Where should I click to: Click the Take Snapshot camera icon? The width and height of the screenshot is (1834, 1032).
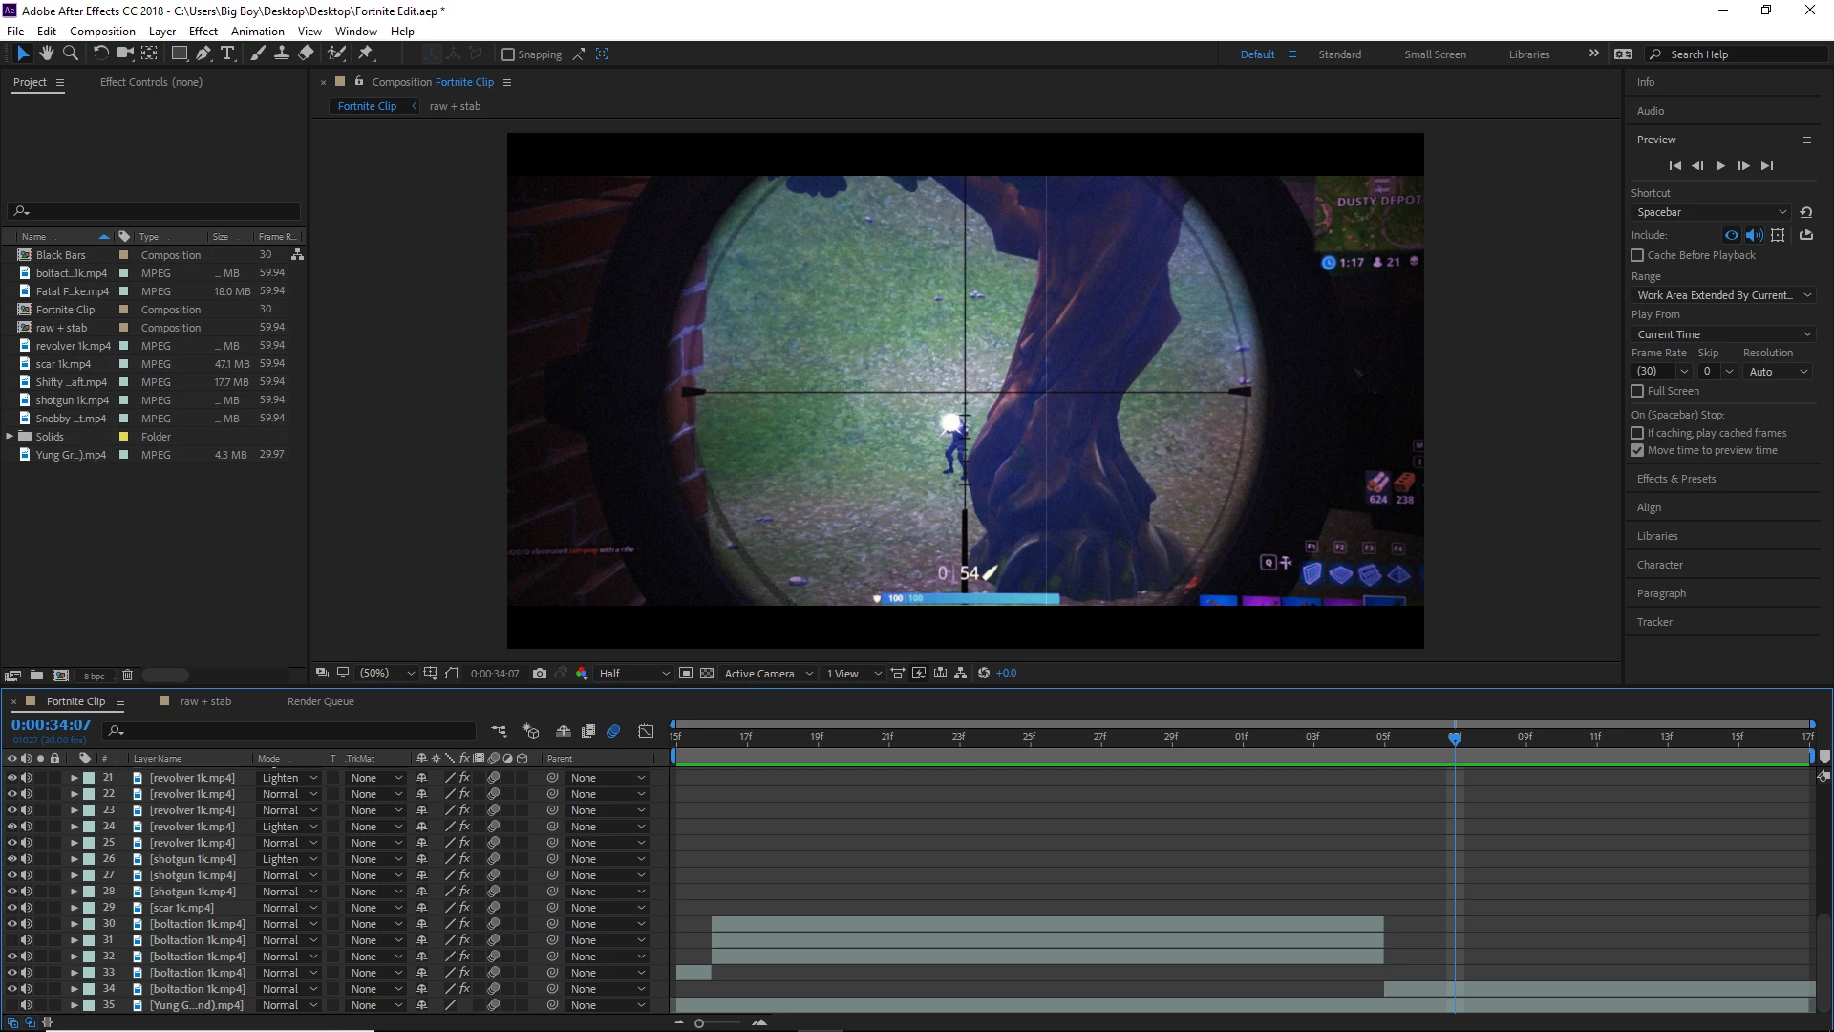click(540, 674)
